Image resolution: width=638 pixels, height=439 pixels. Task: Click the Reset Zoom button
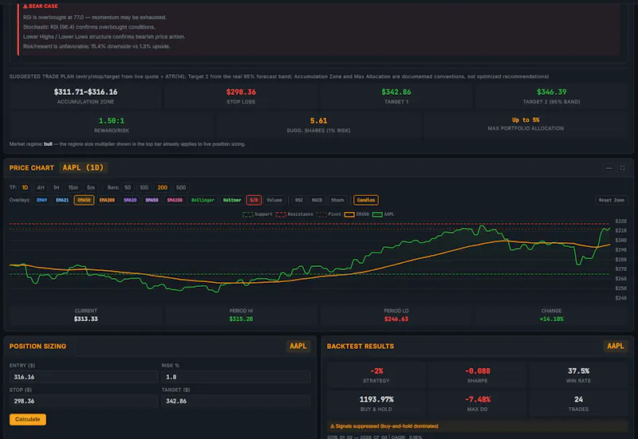pos(611,200)
